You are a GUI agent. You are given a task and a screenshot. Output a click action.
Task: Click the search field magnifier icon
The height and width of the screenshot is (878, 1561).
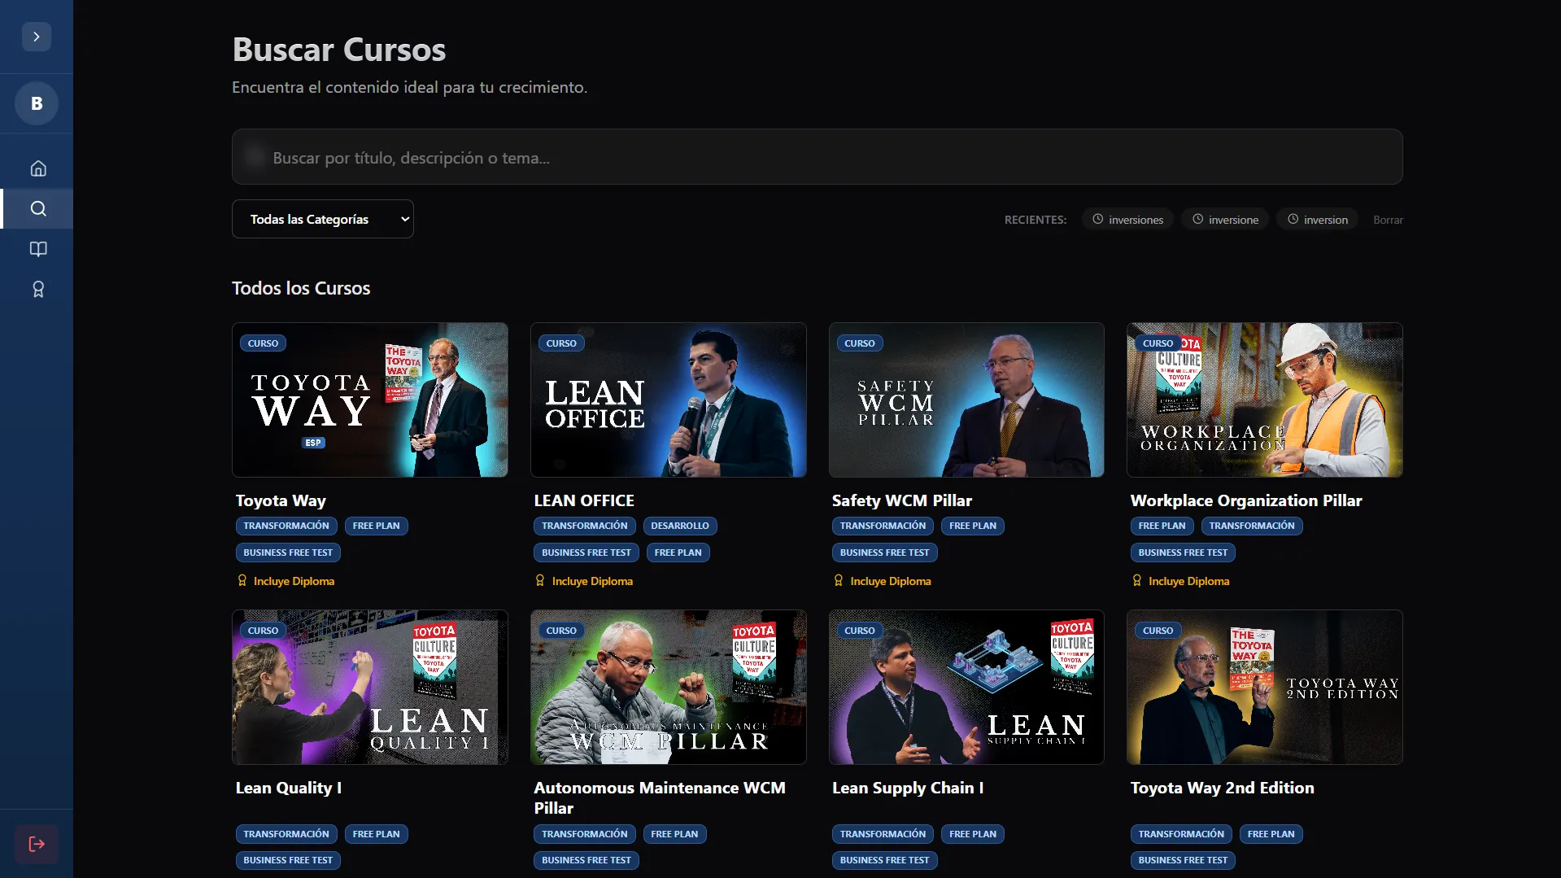(x=255, y=157)
